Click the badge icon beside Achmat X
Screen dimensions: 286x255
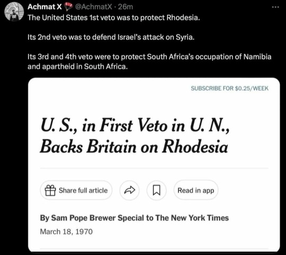coord(68,7)
